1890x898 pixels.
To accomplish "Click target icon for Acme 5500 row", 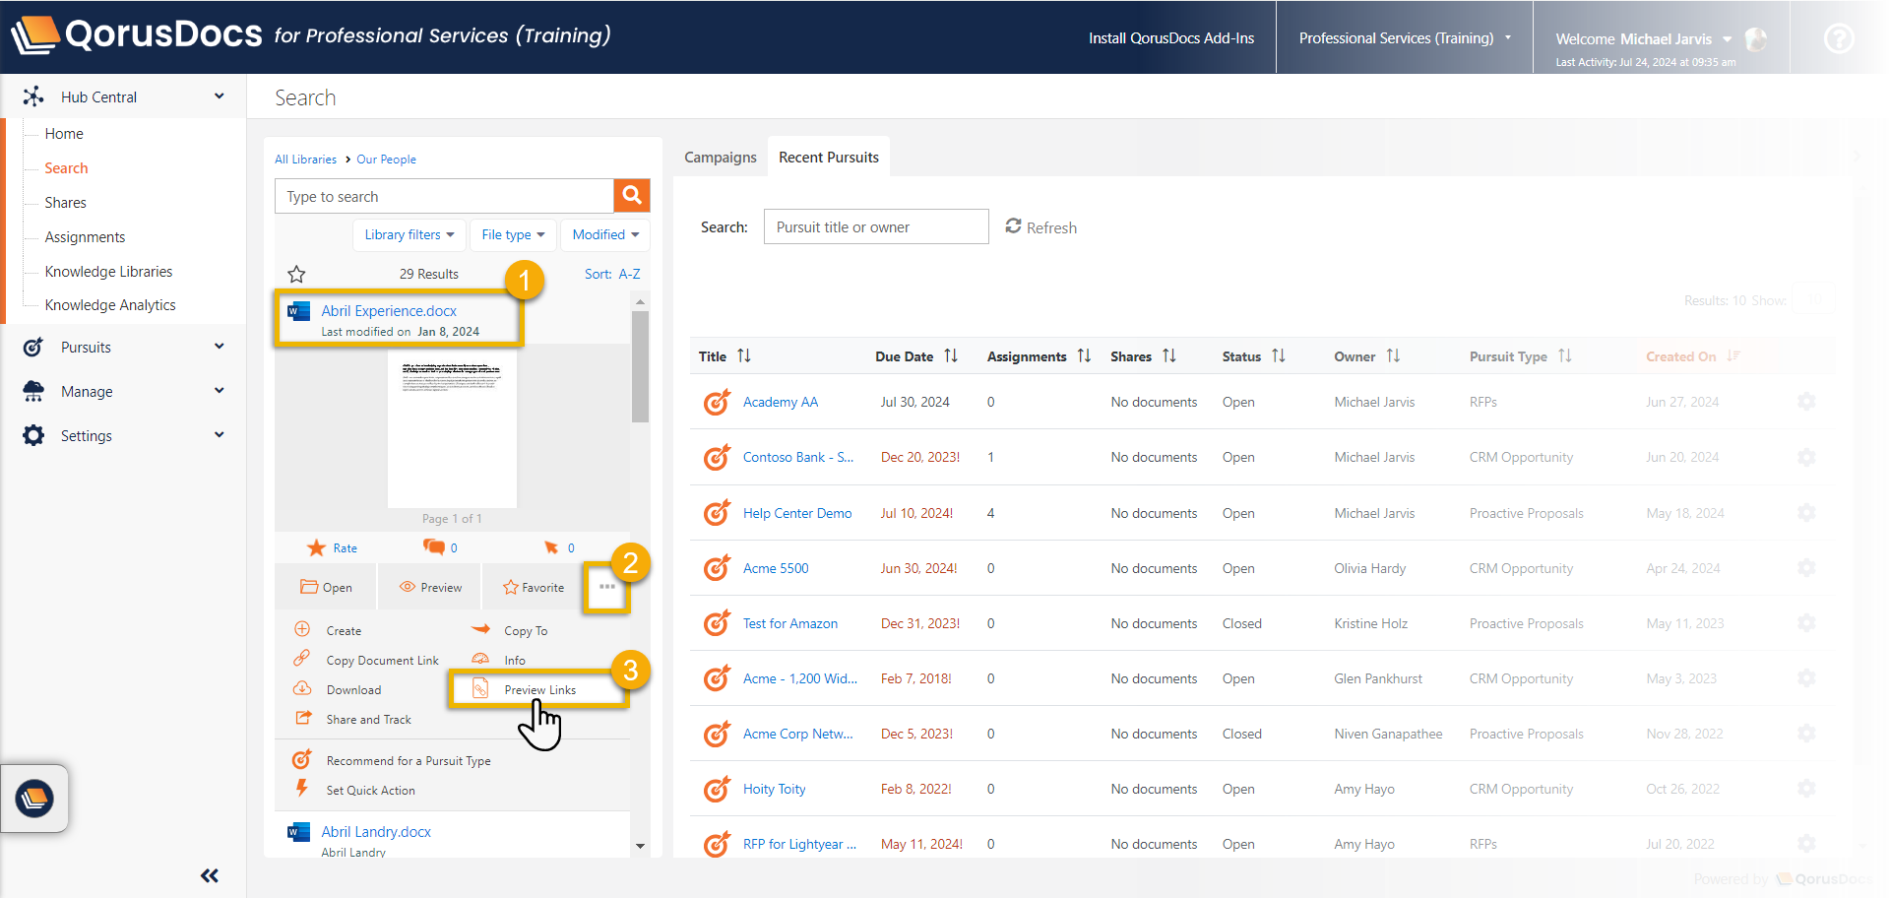I will pyautogui.click(x=717, y=568).
